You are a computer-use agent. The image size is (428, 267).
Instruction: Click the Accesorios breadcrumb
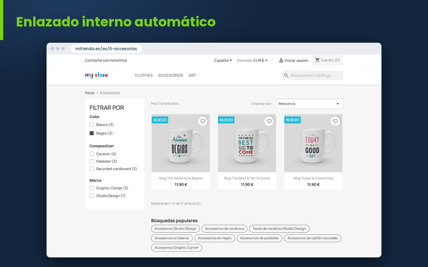coord(110,93)
